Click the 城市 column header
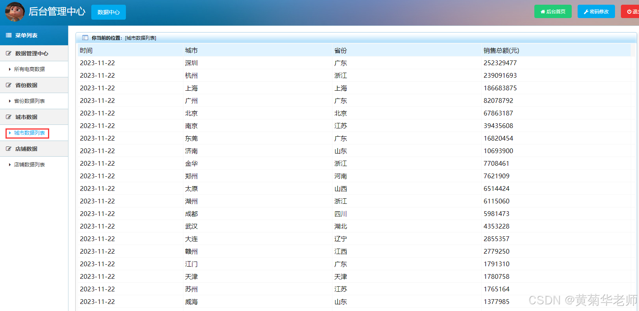 pyautogui.click(x=191, y=50)
